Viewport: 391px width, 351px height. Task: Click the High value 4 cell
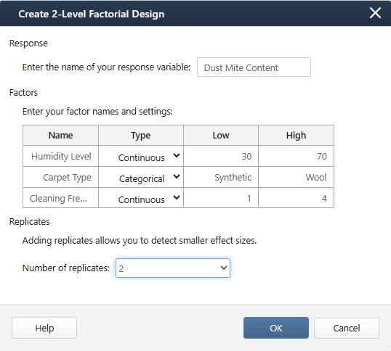[296, 198]
